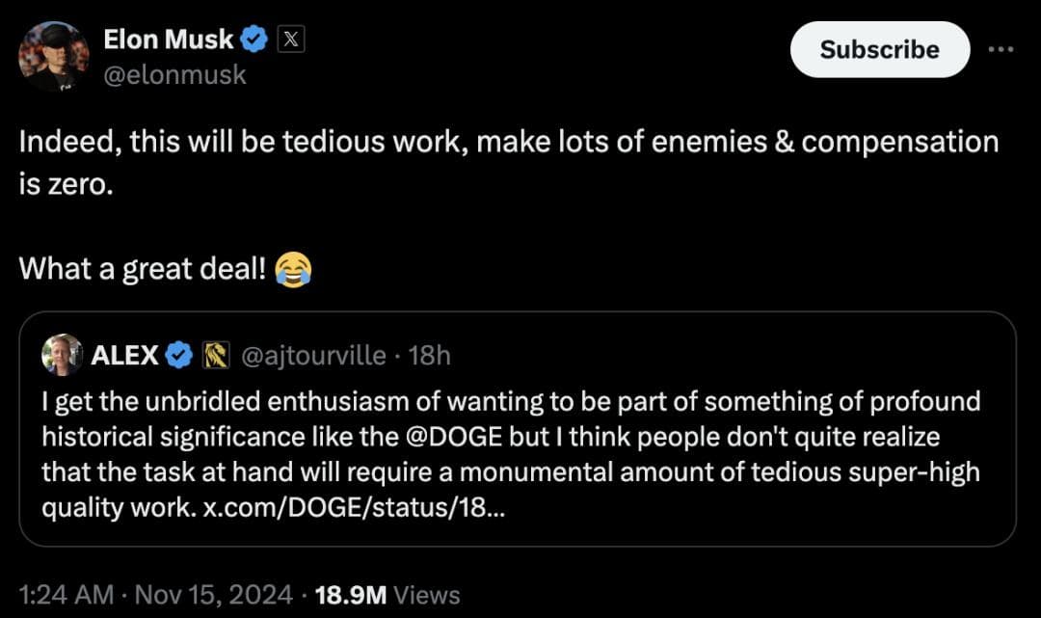Open the Elon Musk display name link
This screenshot has height=618, width=1041.
tap(168, 40)
